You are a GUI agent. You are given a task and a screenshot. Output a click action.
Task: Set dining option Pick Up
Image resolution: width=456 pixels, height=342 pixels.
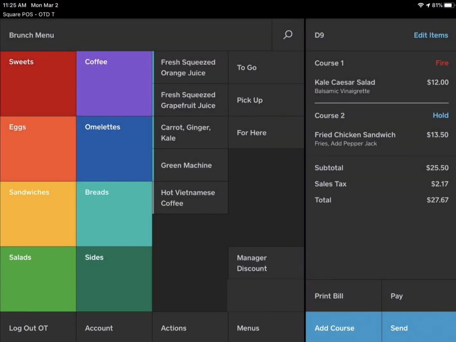click(x=266, y=100)
